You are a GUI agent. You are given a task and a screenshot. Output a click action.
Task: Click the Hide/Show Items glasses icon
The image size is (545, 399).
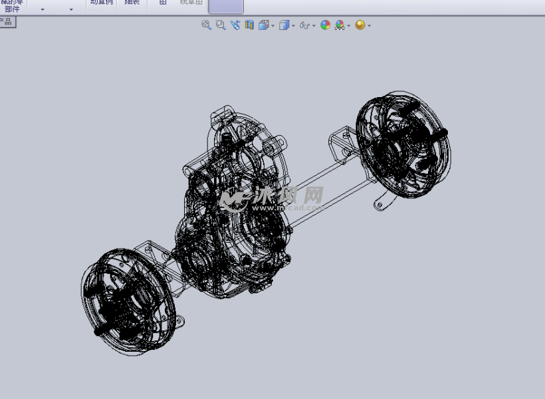(x=304, y=25)
